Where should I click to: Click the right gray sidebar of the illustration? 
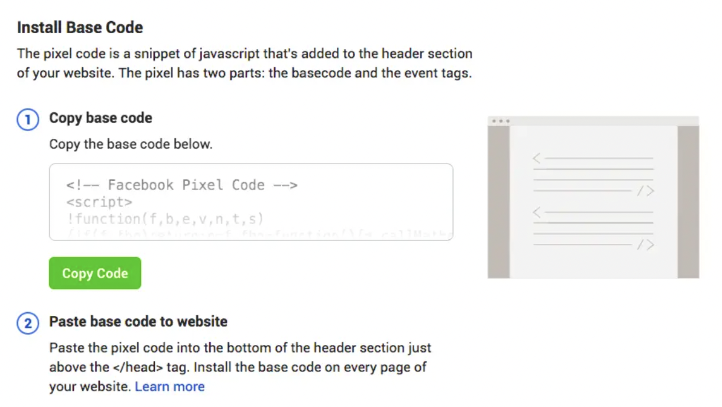688,201
